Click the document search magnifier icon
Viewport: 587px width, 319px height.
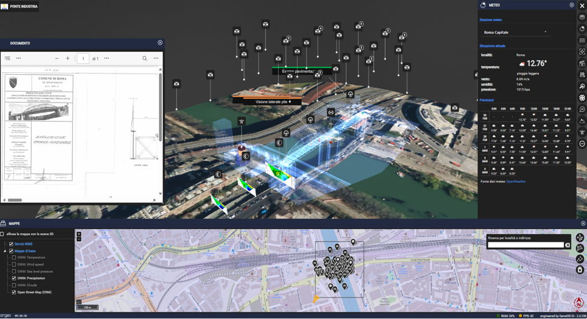(145, 58)
